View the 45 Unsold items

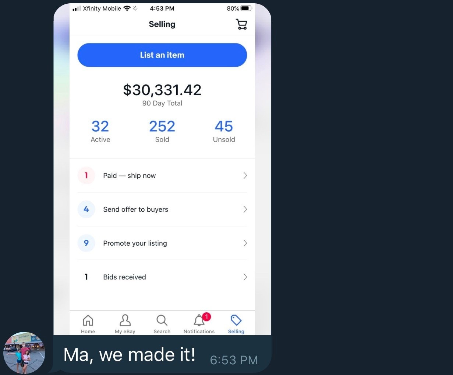(224, 131)
